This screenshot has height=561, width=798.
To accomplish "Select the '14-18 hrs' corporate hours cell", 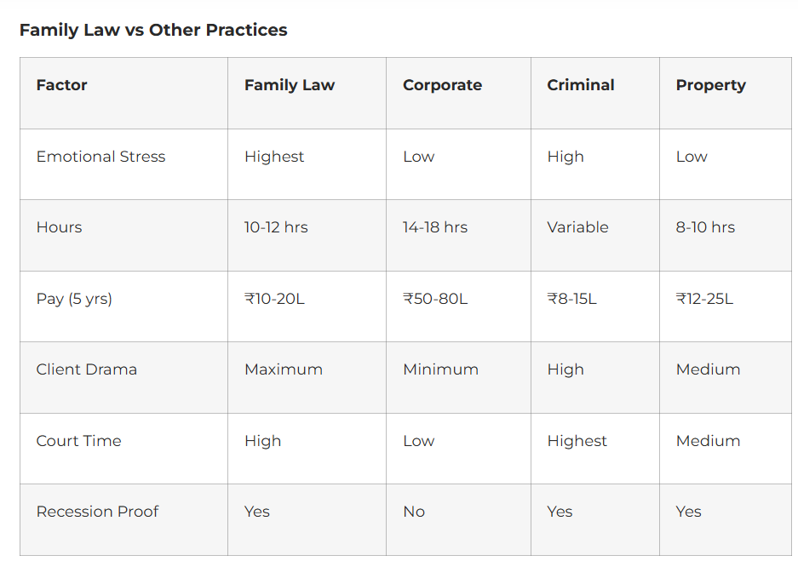I will [435, 227].
